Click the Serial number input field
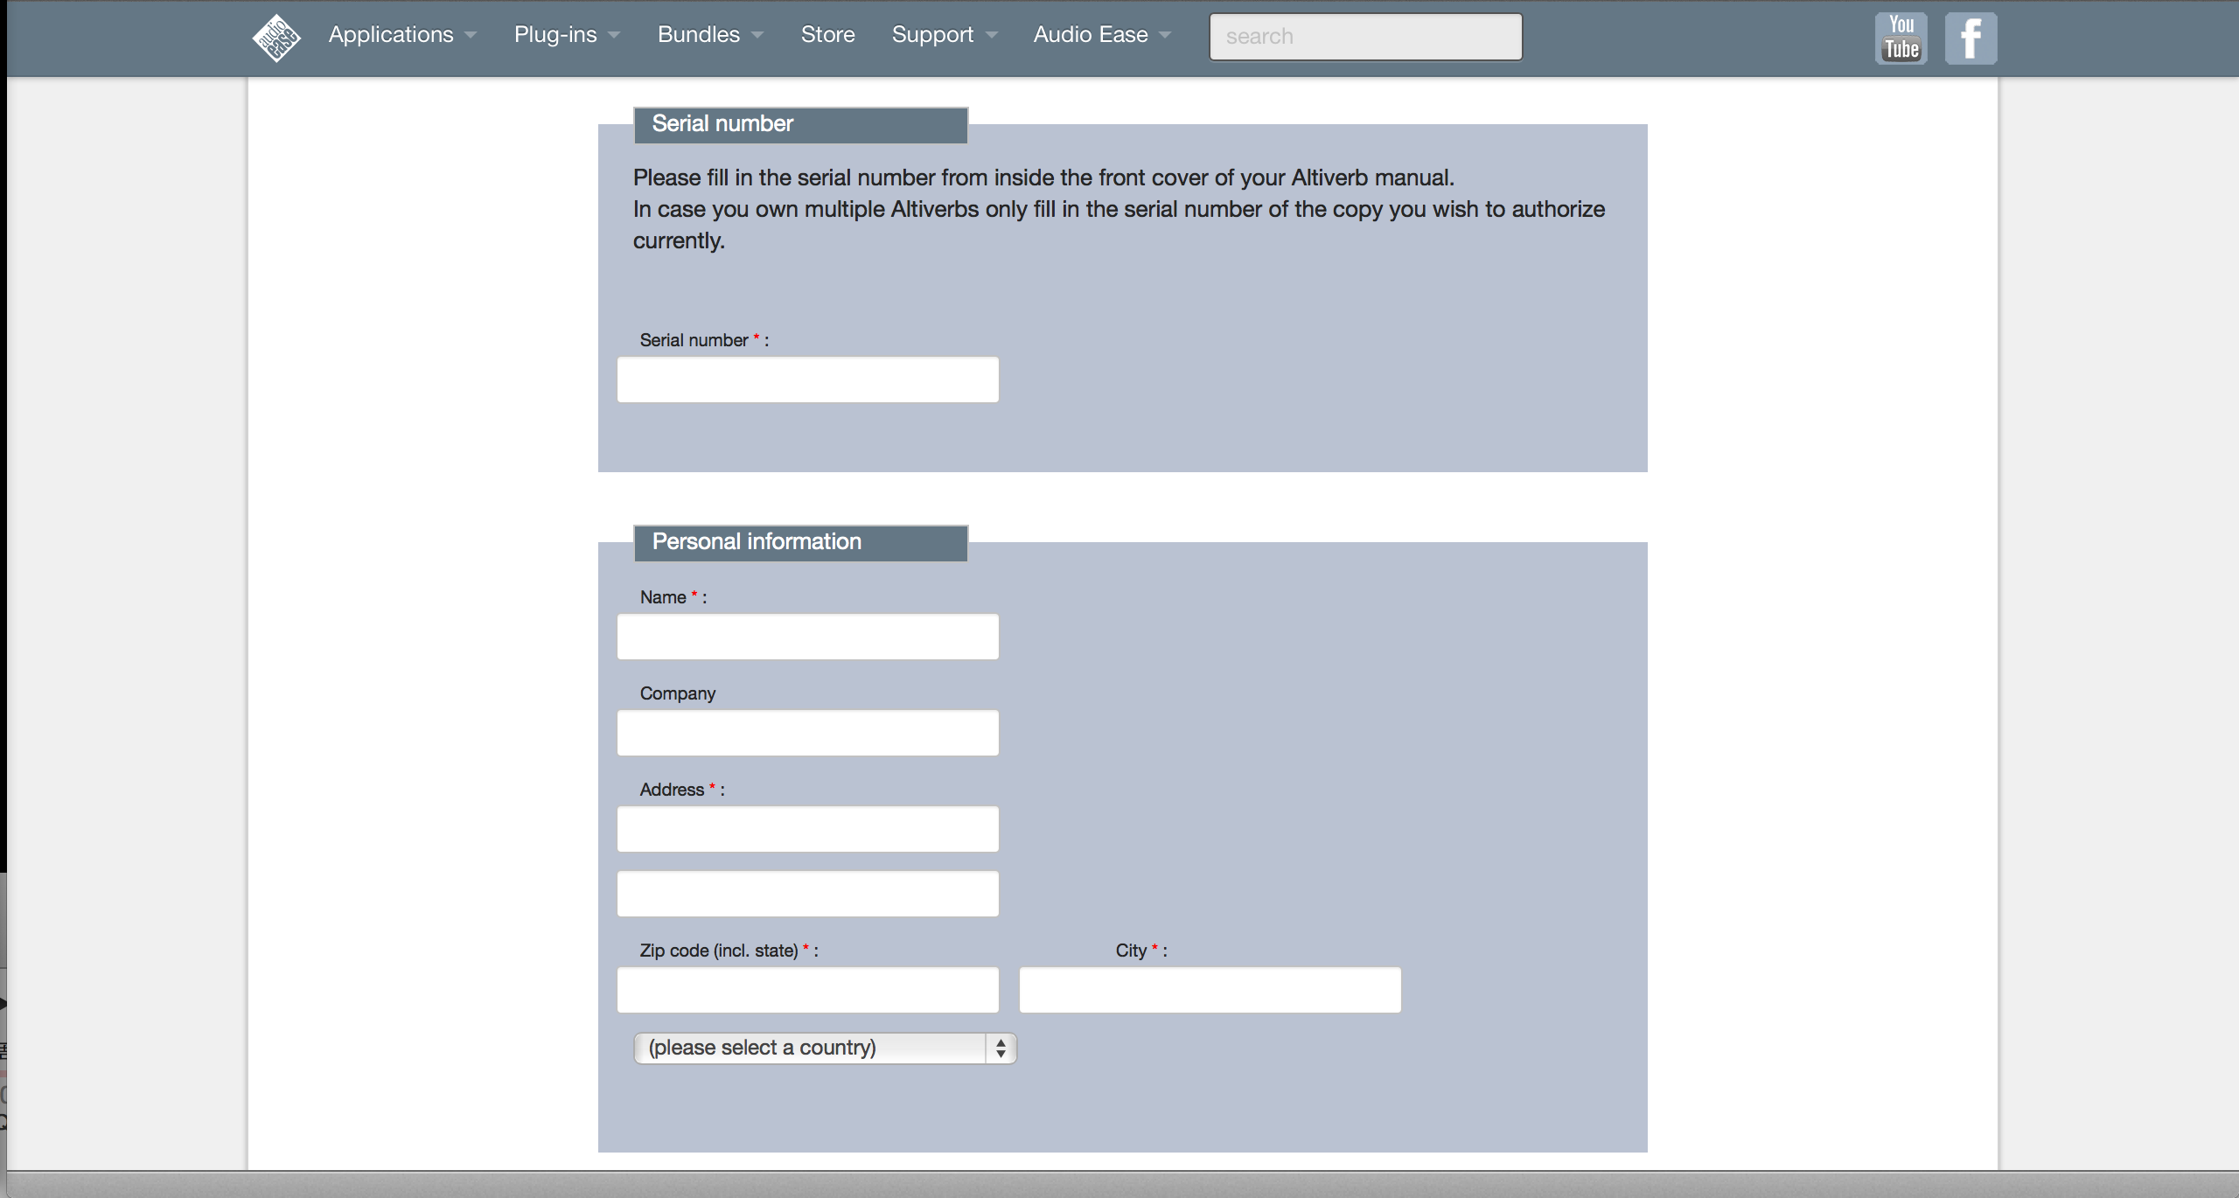This screenshot has width=2239, height=1198. tap(807, 380)
